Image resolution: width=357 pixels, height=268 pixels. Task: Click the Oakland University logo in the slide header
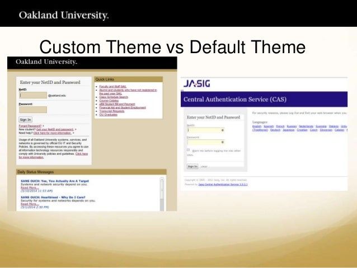tap(64, 15)
